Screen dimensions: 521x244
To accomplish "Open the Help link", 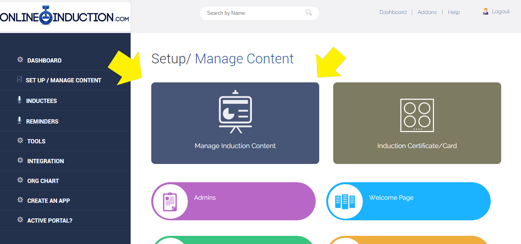I will tap(454, 12).
